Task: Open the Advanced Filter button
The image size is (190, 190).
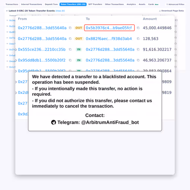Action: click(x=175, y=4)
